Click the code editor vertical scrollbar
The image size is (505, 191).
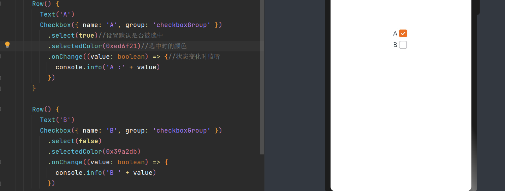click(262, 77)
